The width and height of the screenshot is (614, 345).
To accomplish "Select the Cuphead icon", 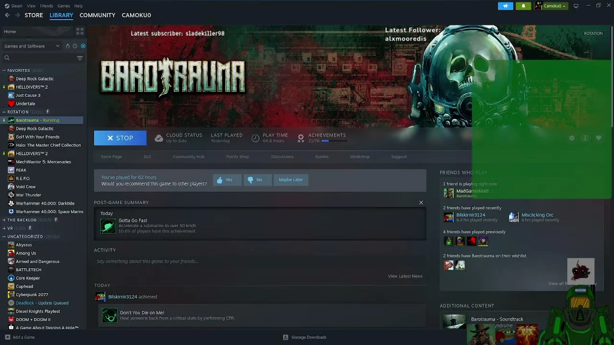I will [x=11, y=287].
